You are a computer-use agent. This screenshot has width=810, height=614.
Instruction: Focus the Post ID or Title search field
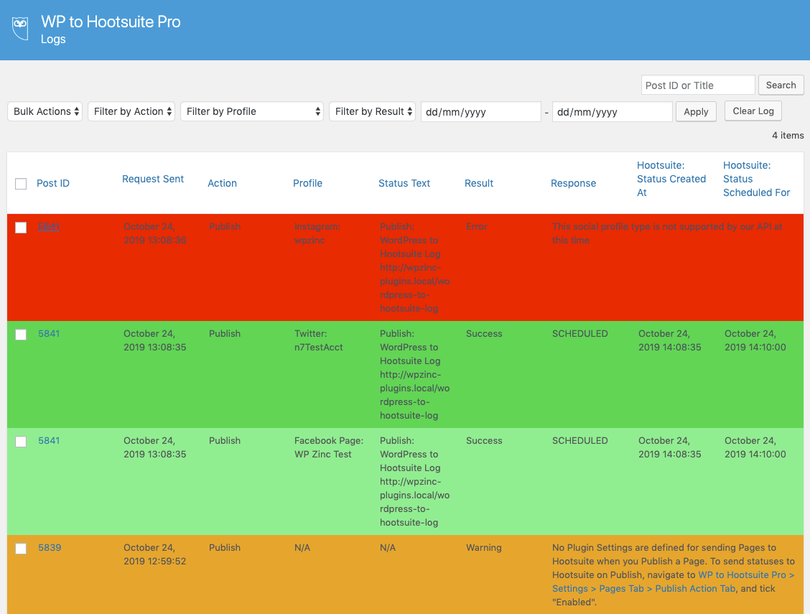pyautogui.click(x=697, y=85)
